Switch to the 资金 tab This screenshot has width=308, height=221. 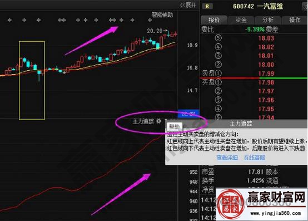coord(241,20)
